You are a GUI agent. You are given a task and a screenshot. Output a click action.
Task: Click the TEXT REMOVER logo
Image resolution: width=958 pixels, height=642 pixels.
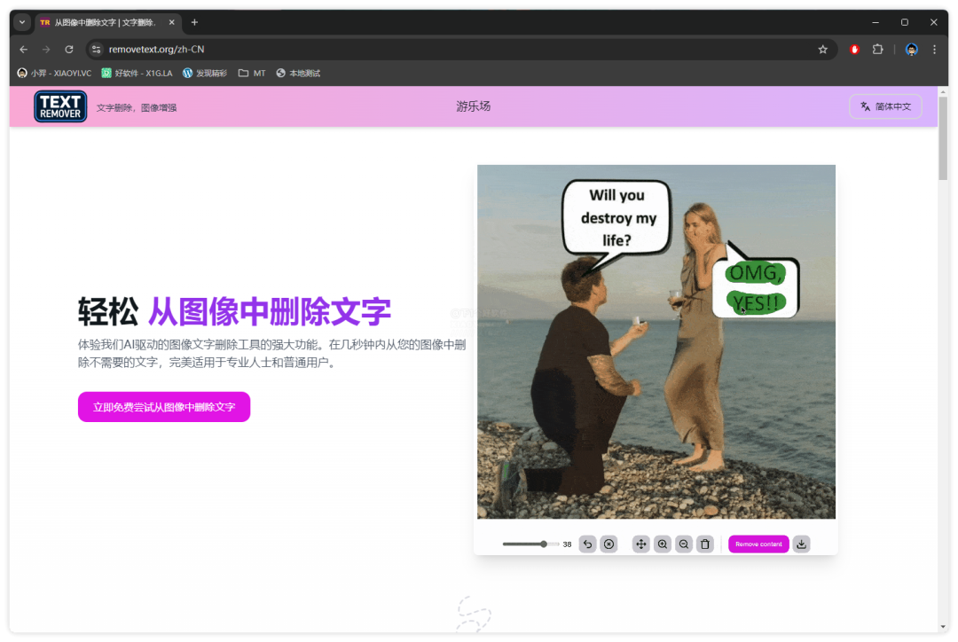click(x=60, y=106)
